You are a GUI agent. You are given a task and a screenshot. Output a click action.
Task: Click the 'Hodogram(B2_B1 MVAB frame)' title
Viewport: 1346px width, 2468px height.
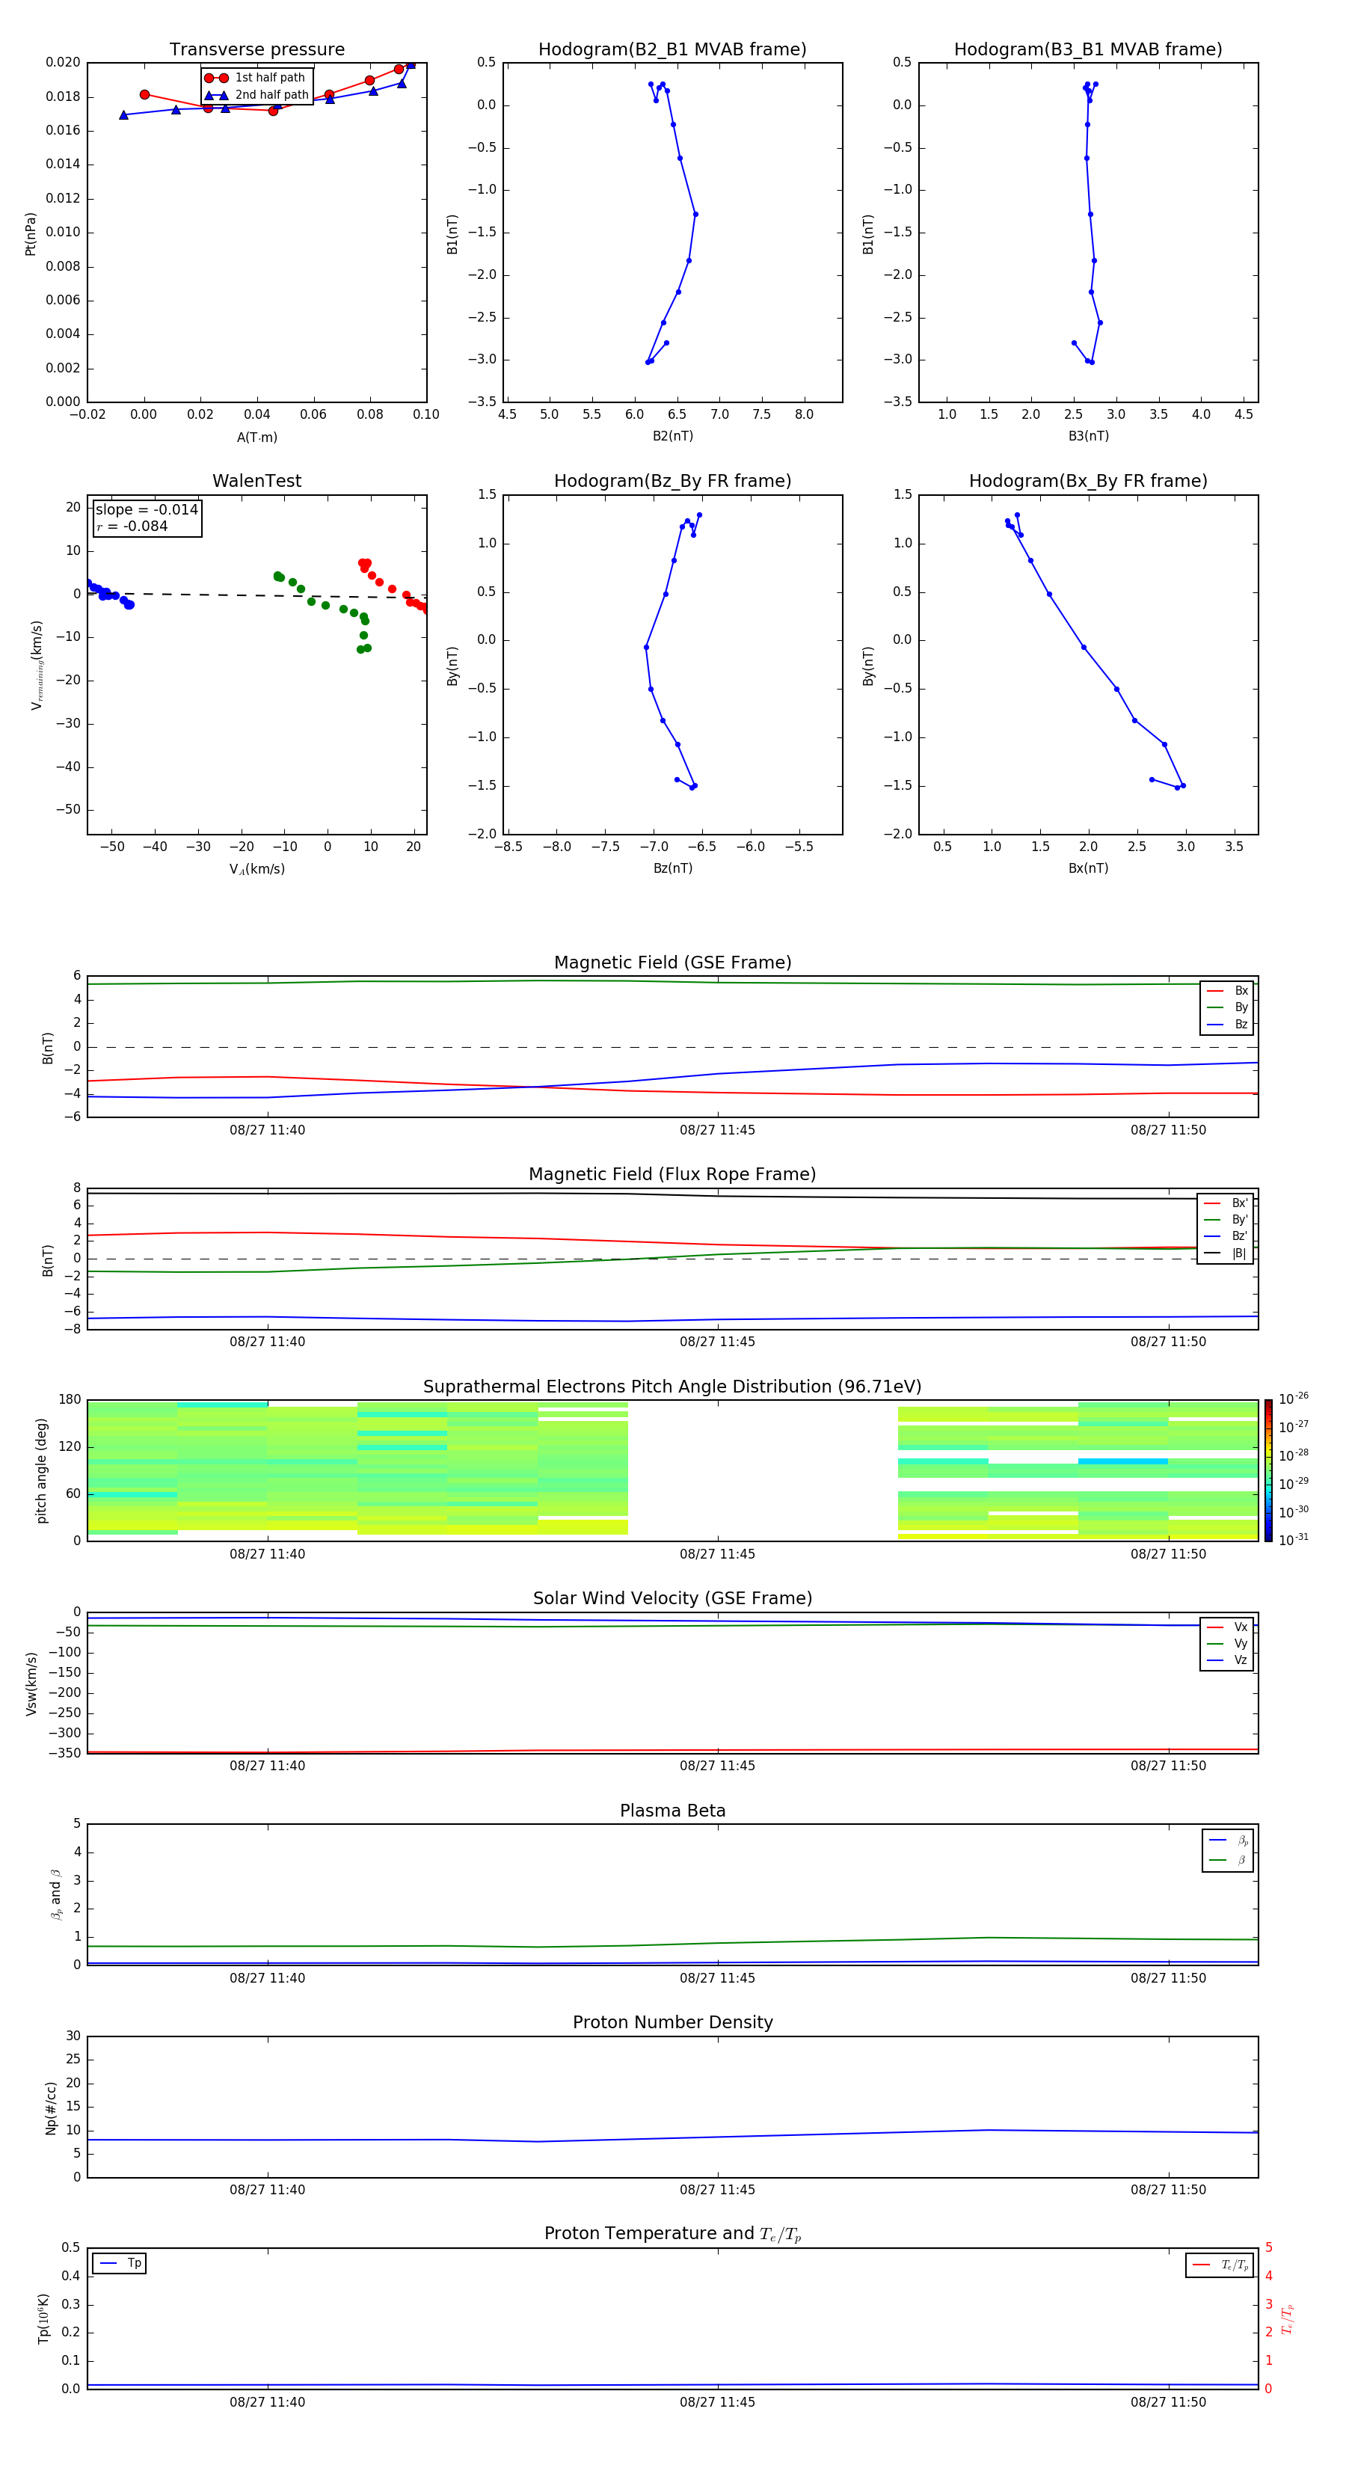[672, 50]
